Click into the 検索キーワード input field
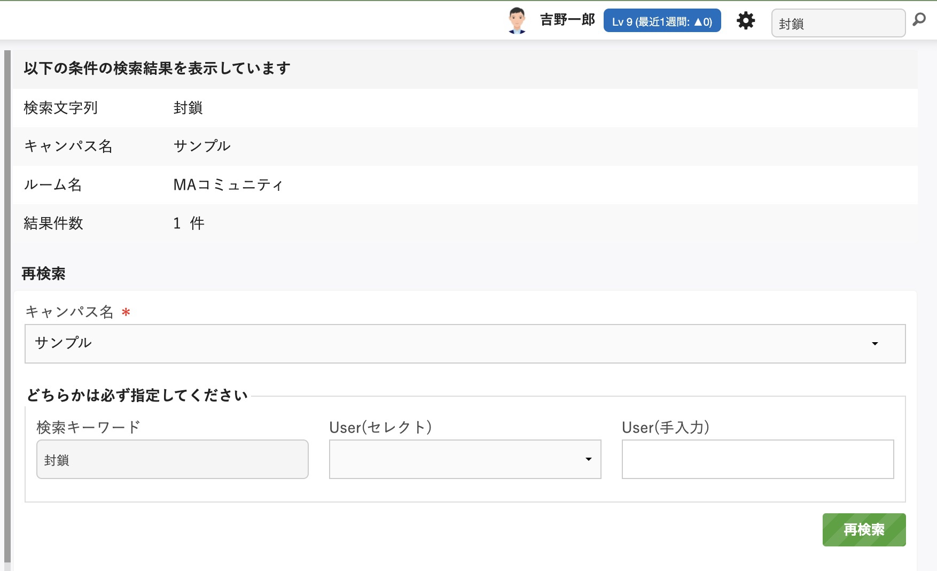 (172, 459)
